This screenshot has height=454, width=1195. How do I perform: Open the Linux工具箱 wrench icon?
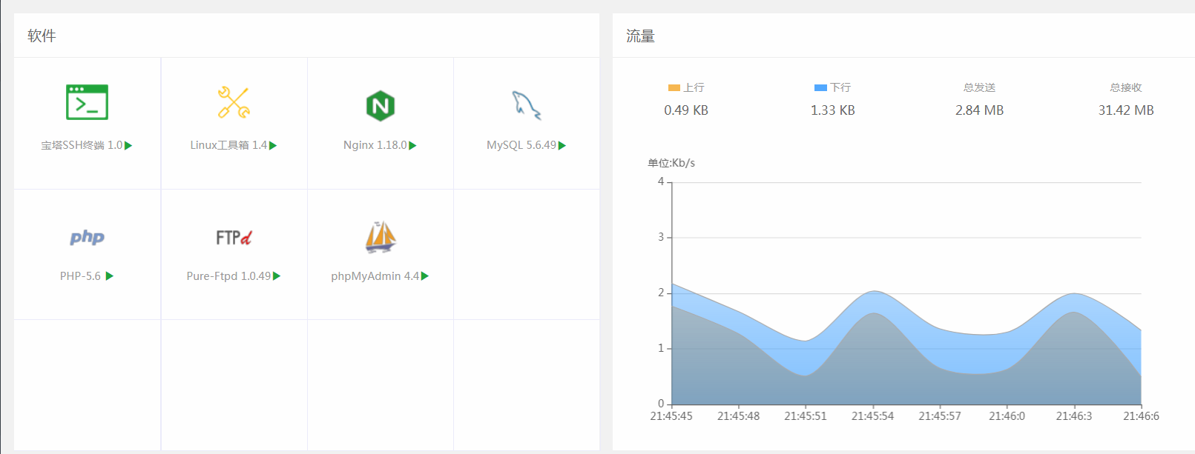234,102
